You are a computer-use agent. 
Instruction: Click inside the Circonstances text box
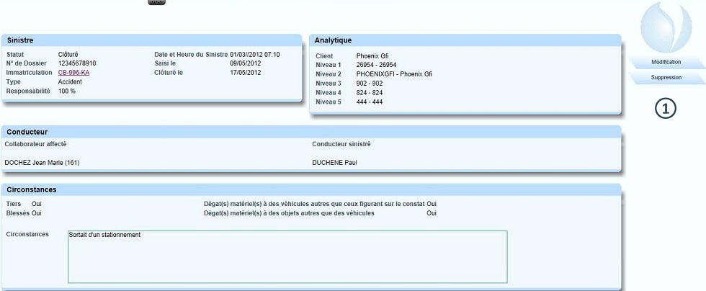[287, 256]
